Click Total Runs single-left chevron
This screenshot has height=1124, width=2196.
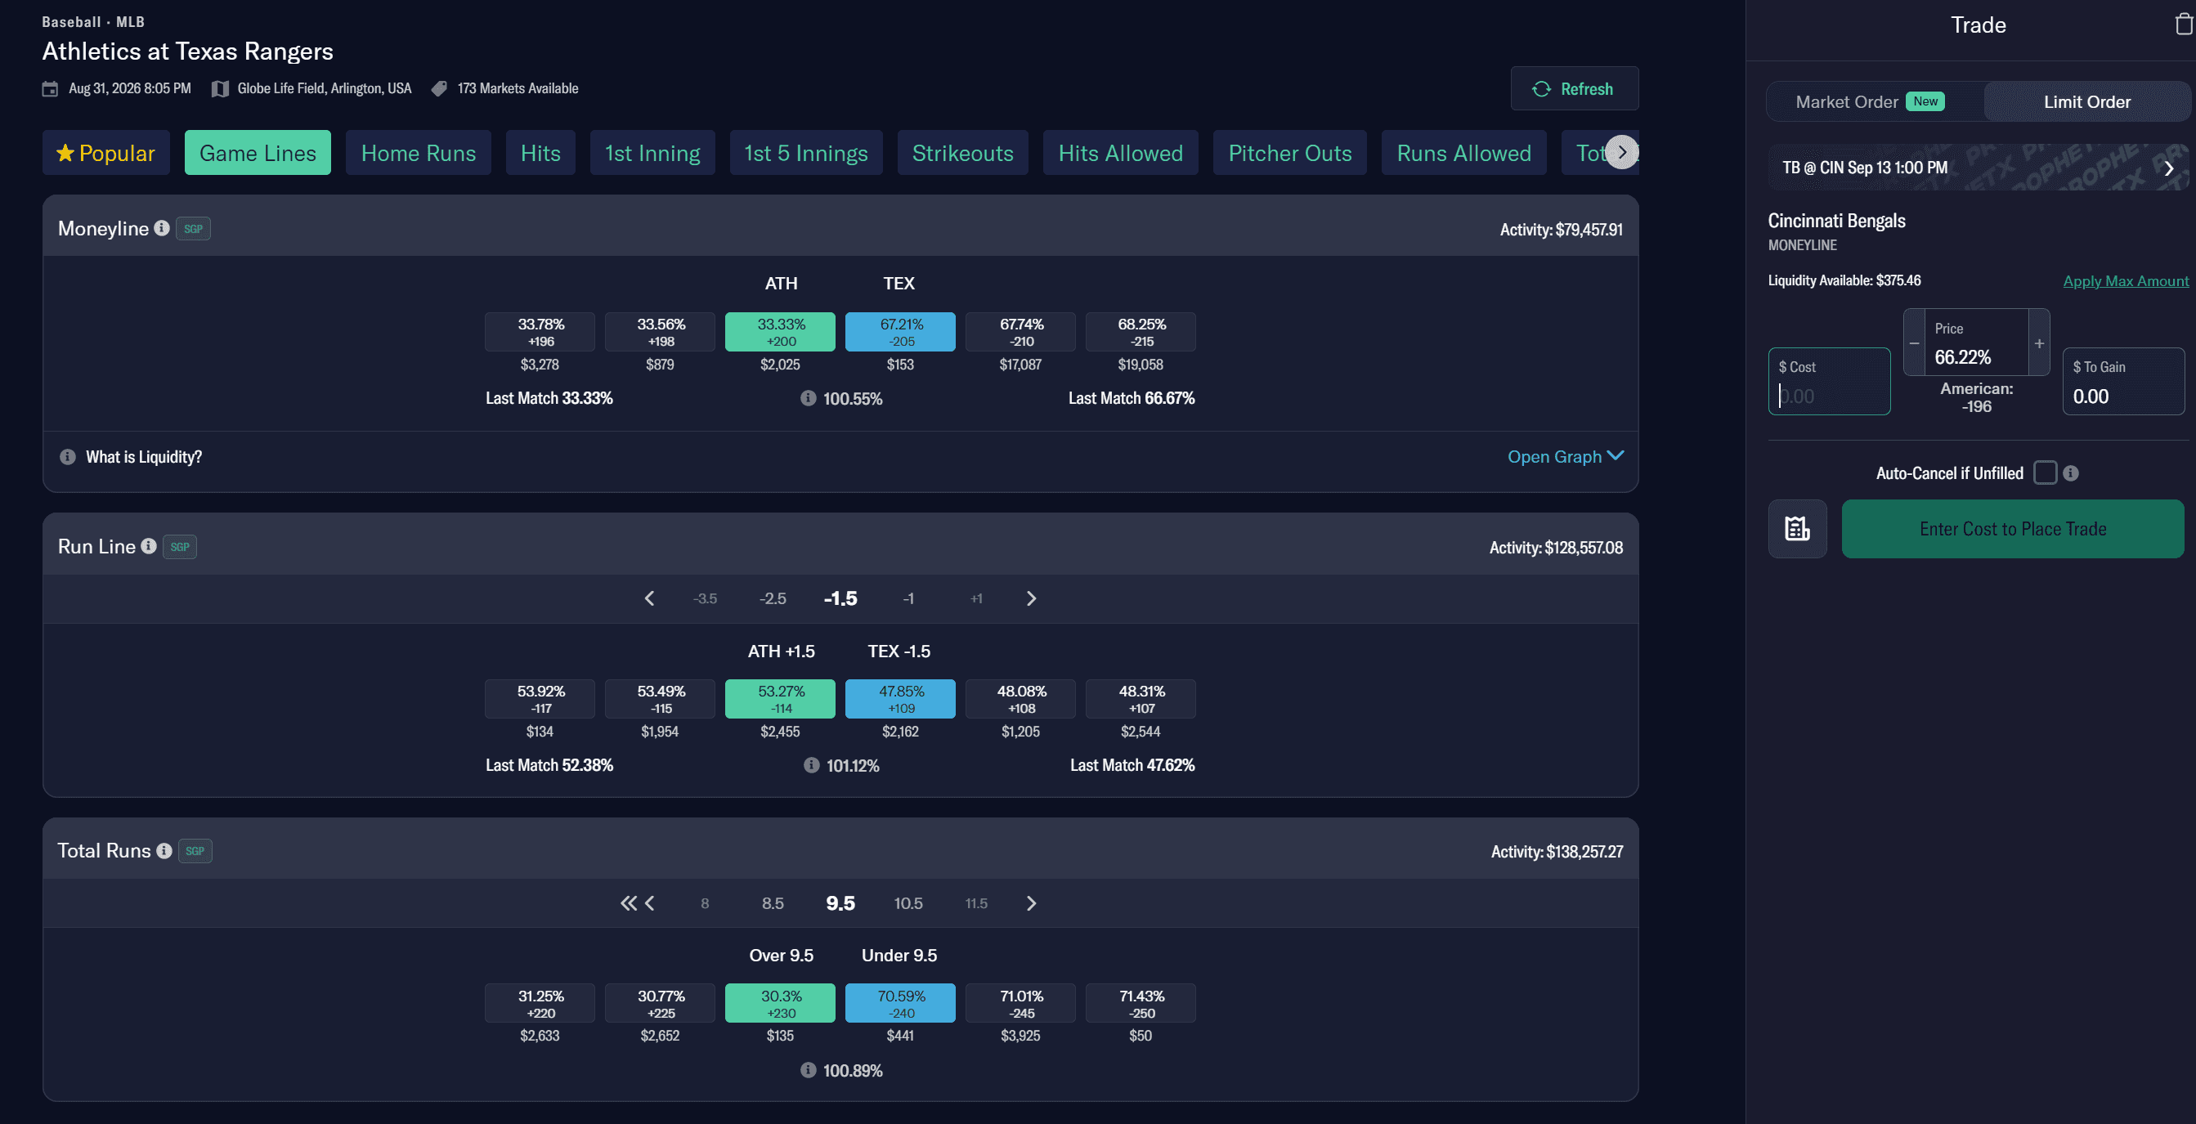click(x=651, y=903)
